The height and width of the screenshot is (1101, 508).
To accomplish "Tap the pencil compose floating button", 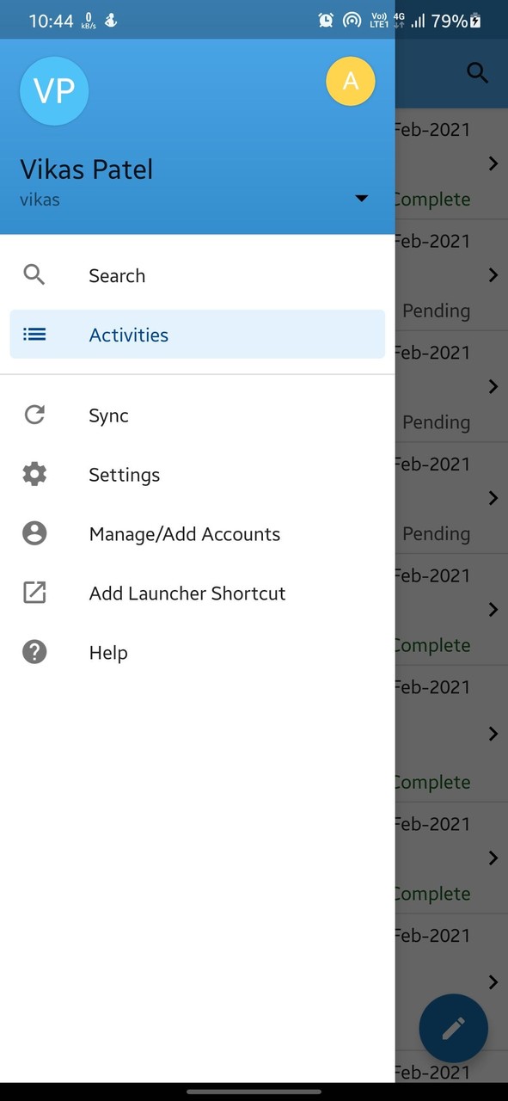I will pyautogui.click(x=453, y=1028).
